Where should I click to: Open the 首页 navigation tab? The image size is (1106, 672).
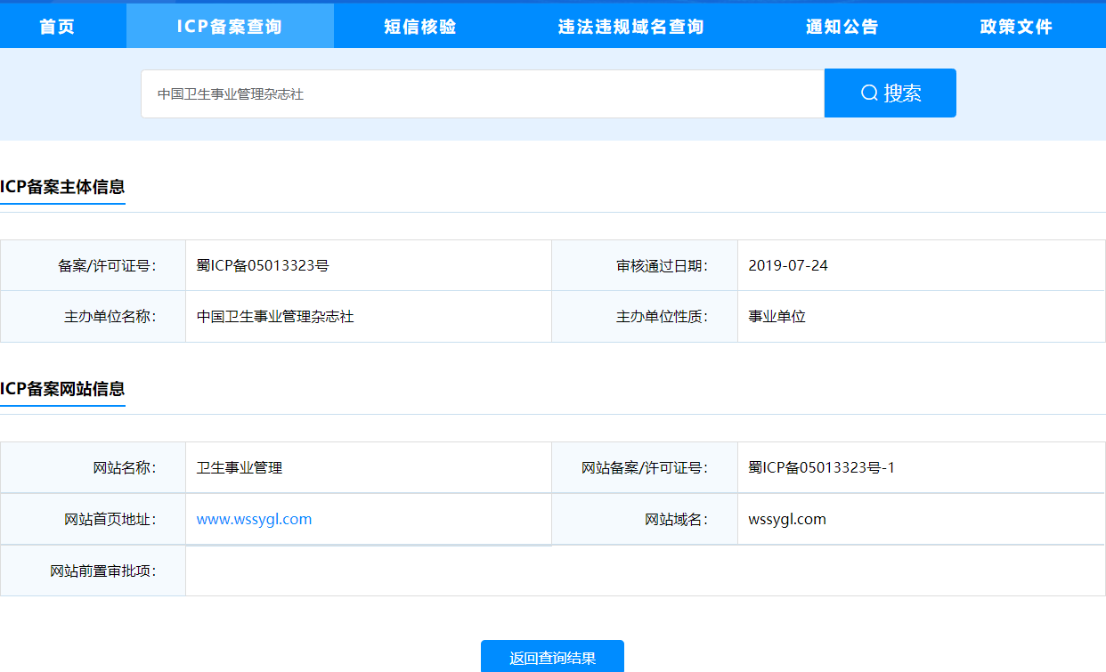[57, 27]
